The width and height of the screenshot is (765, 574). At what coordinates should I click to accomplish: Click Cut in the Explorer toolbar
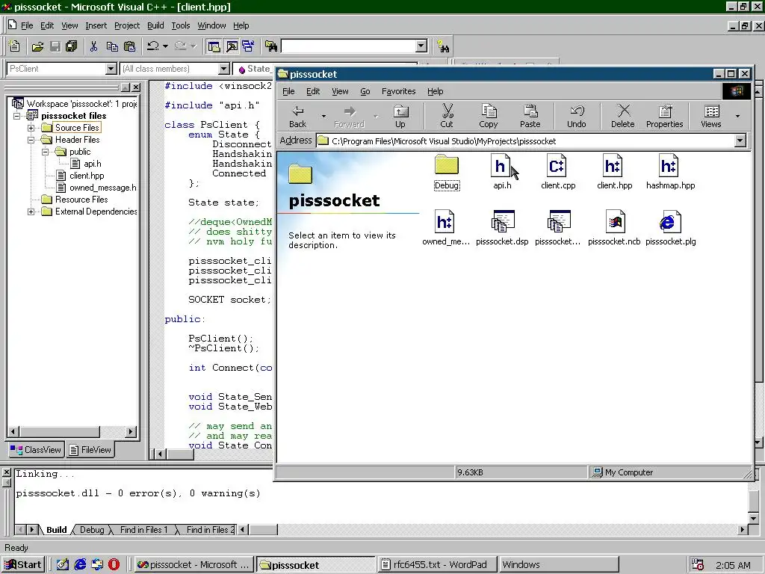(447, 116)
